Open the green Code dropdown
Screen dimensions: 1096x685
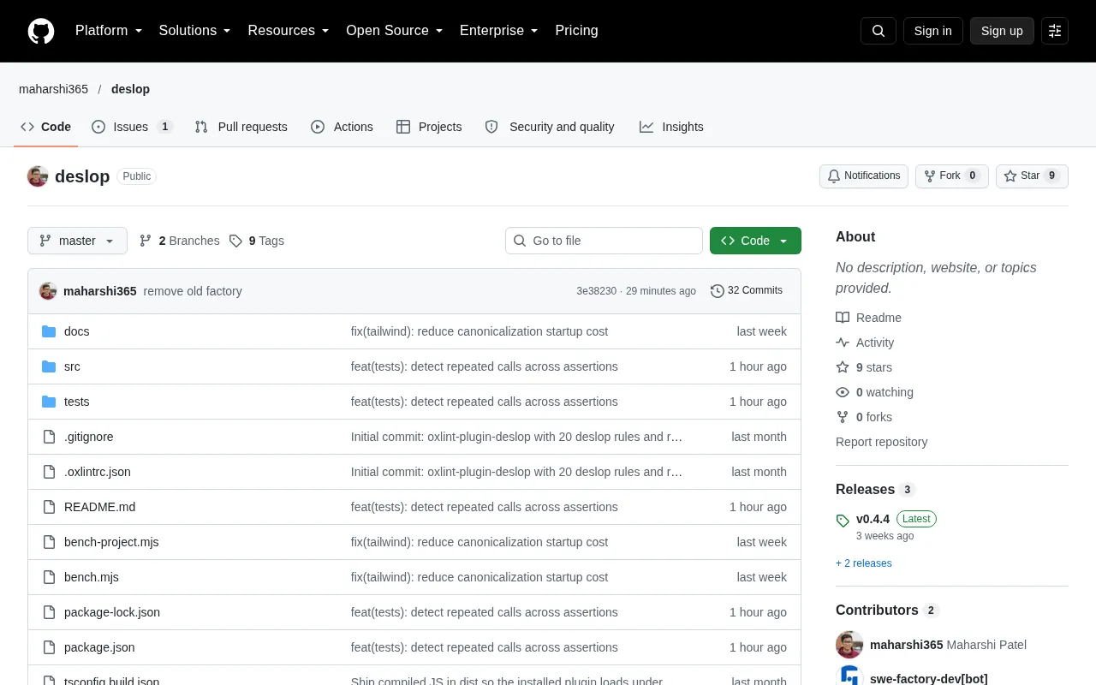pyautogui.click(x=755, y=241)
